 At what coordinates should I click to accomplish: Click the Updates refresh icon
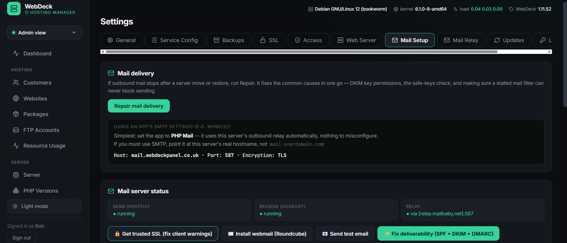pos(497,40)
